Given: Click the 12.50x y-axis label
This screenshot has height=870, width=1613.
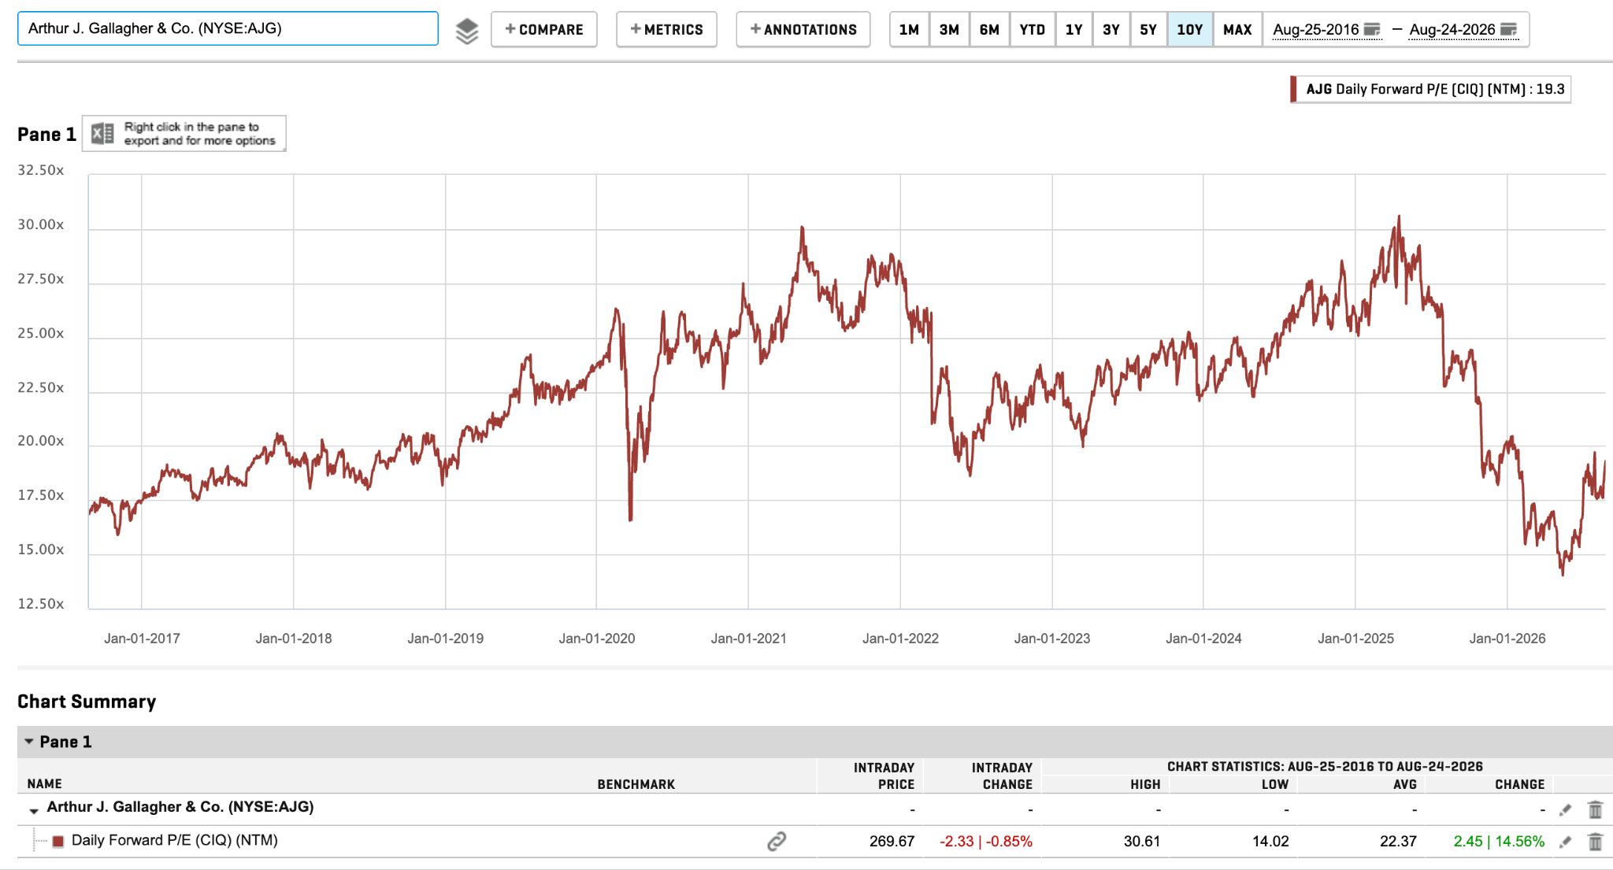Looking at the screenshot, I should pyautogui.click(x=41, y=605).
